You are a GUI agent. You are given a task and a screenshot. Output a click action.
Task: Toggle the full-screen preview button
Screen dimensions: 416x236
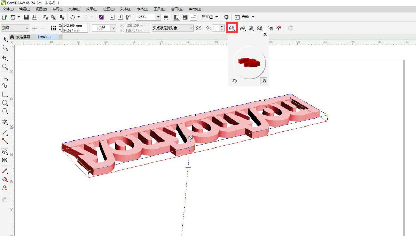point(166,17)
